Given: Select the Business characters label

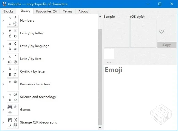Looking at the screenshot, I should coord(35,84).
